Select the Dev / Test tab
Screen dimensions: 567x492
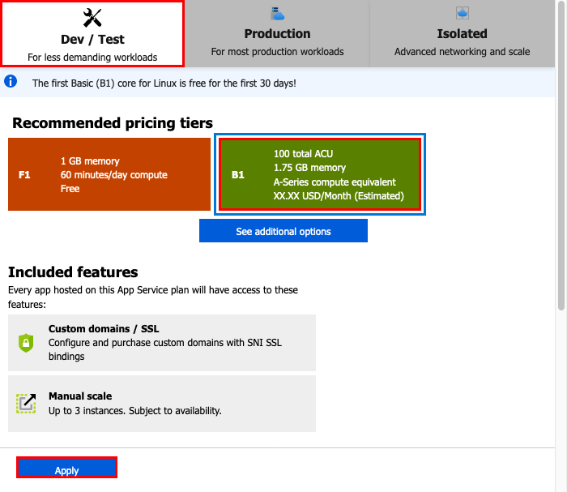click(x=92, y=34)
